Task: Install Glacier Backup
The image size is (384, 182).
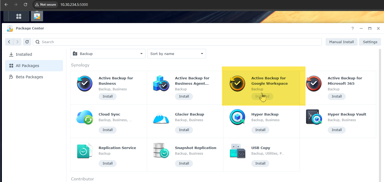Action: pyautogui.click(x=184, y=130)
